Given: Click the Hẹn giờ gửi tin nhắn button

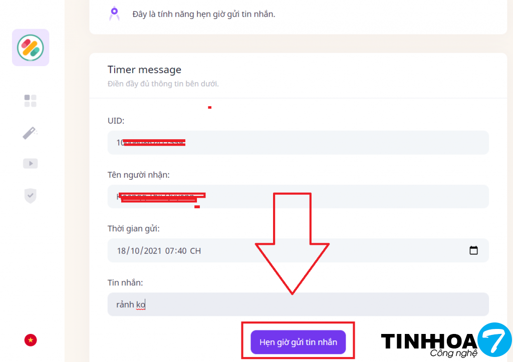Looking at the screenshot, I should pos(298,342).
